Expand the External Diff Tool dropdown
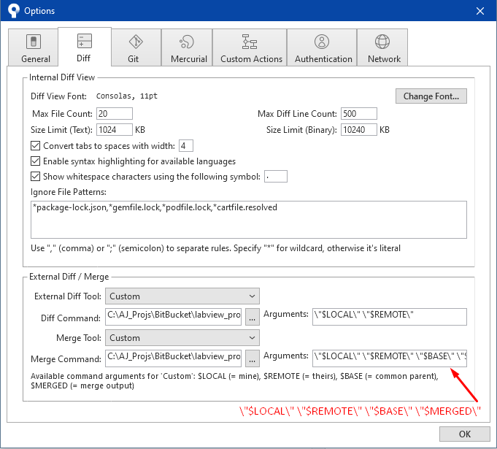This screenshot has width=497, height=449. [x=182, y=296]
